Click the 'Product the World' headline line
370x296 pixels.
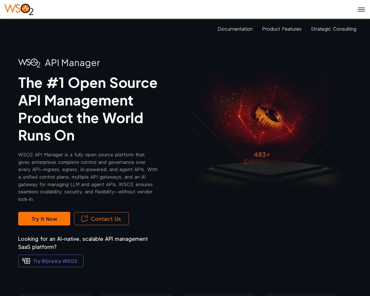pyautogui.click(x=81, y=118)
